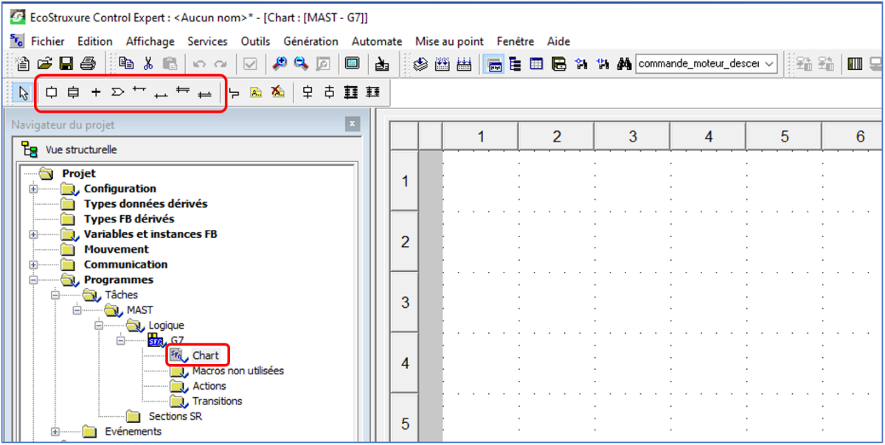Click the Zoom out magnifier icon
Image resolution: width=885 pixels, height=445 pixels.
tap(301, 64)
